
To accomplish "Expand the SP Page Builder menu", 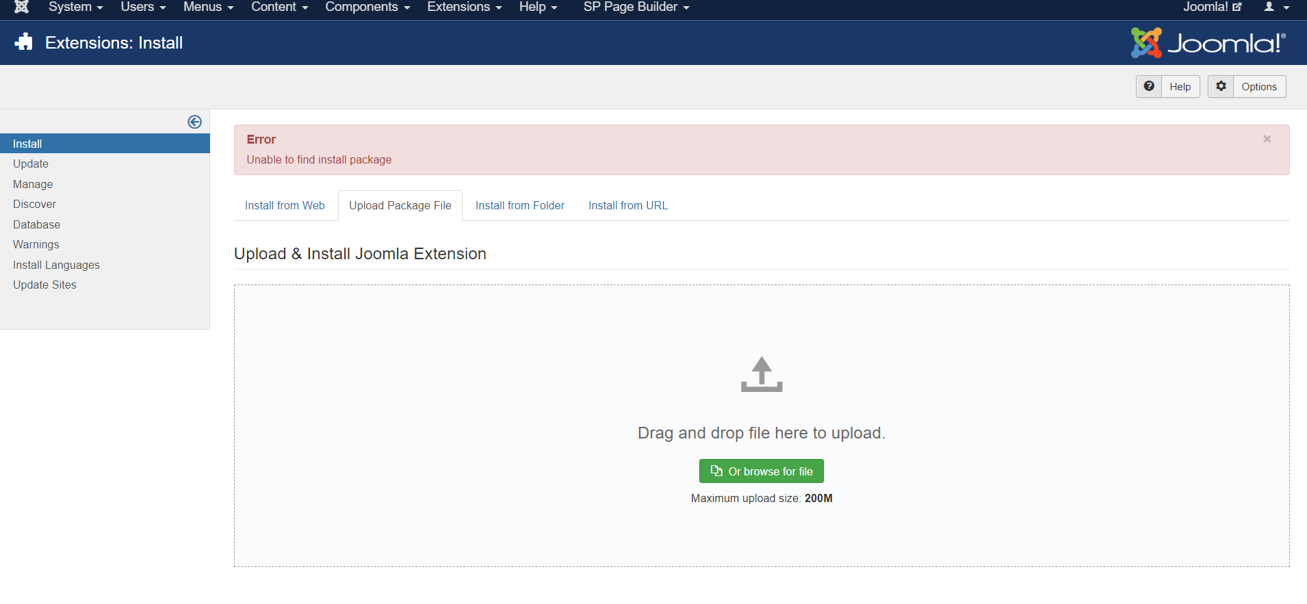I will click(x=636, y=7).
